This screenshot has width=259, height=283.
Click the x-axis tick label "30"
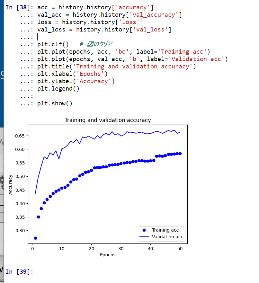click(x=121, y=249)
